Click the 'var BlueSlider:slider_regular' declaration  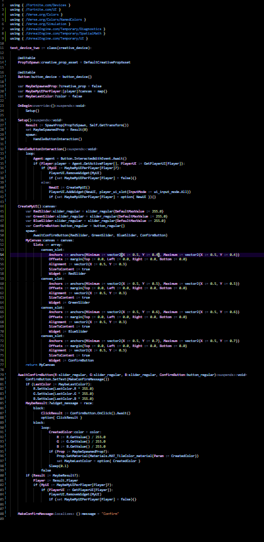coord(96,221)
